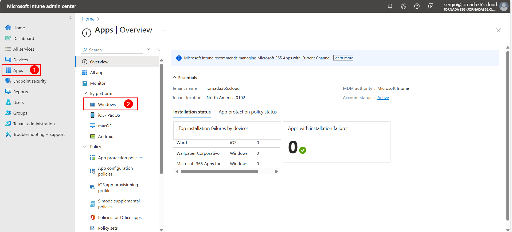Switch to App protection policy status tab
512x232 pixels.
pos(248,112)
